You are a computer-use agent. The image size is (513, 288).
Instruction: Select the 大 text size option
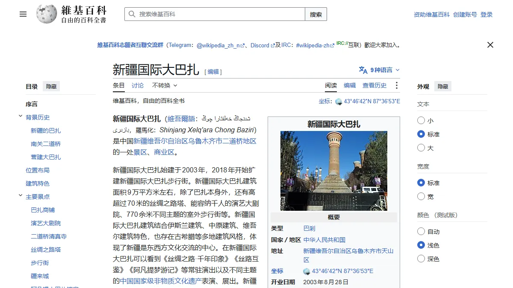point(421,148)
